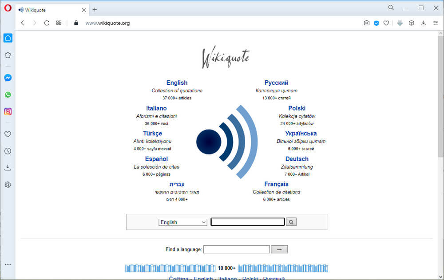Screen dimensions: 444x280
Task: Click the Wikiquote search magnifier button
Action: coord(291,222)
